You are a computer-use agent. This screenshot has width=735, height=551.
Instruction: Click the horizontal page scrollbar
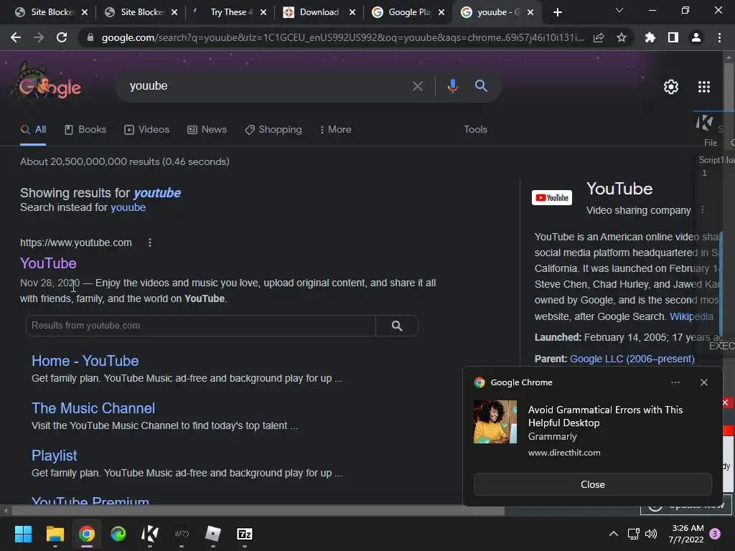coord(258,510)
